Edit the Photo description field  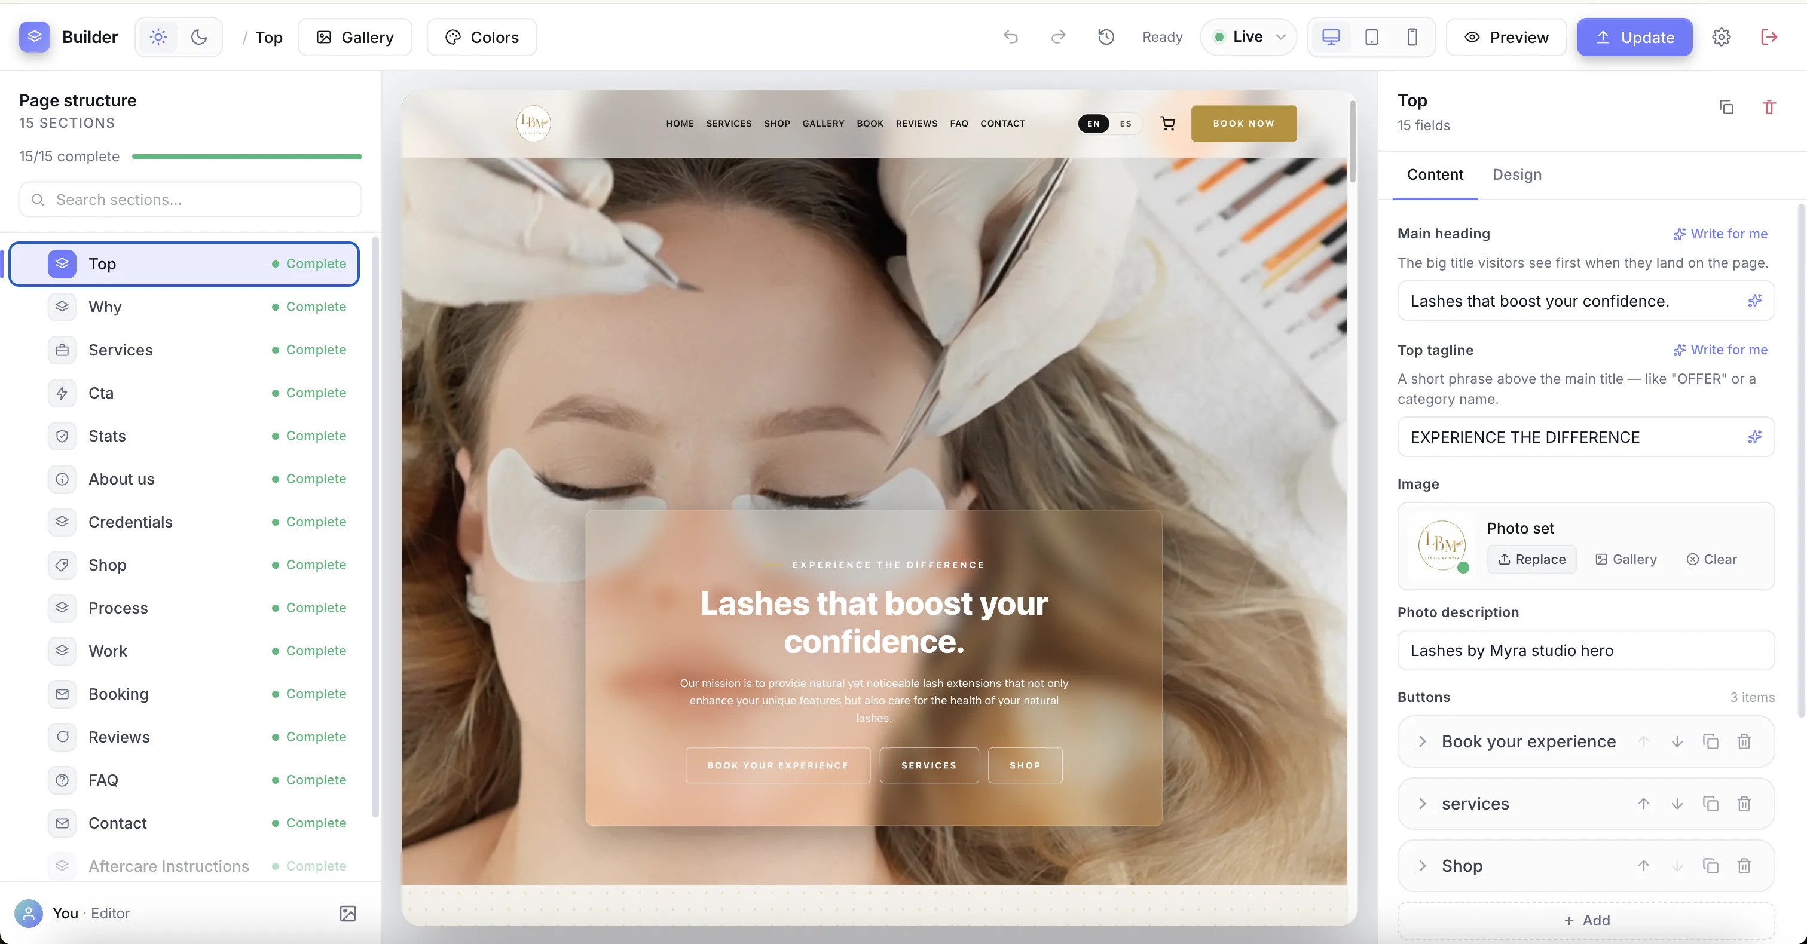[1586, 650]
